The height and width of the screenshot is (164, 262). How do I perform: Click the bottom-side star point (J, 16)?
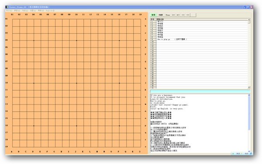[x=76, y=126]
